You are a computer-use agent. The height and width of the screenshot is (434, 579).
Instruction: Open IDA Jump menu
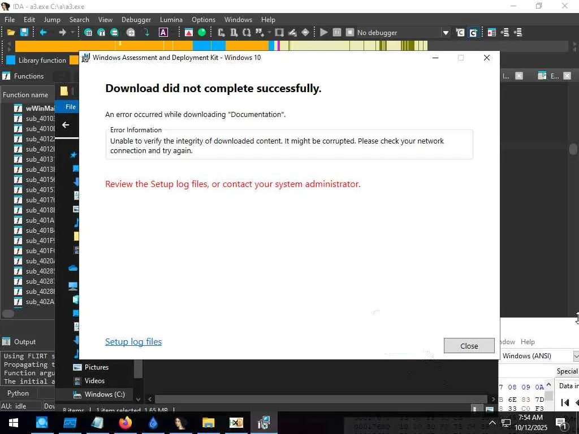point(52,20)
